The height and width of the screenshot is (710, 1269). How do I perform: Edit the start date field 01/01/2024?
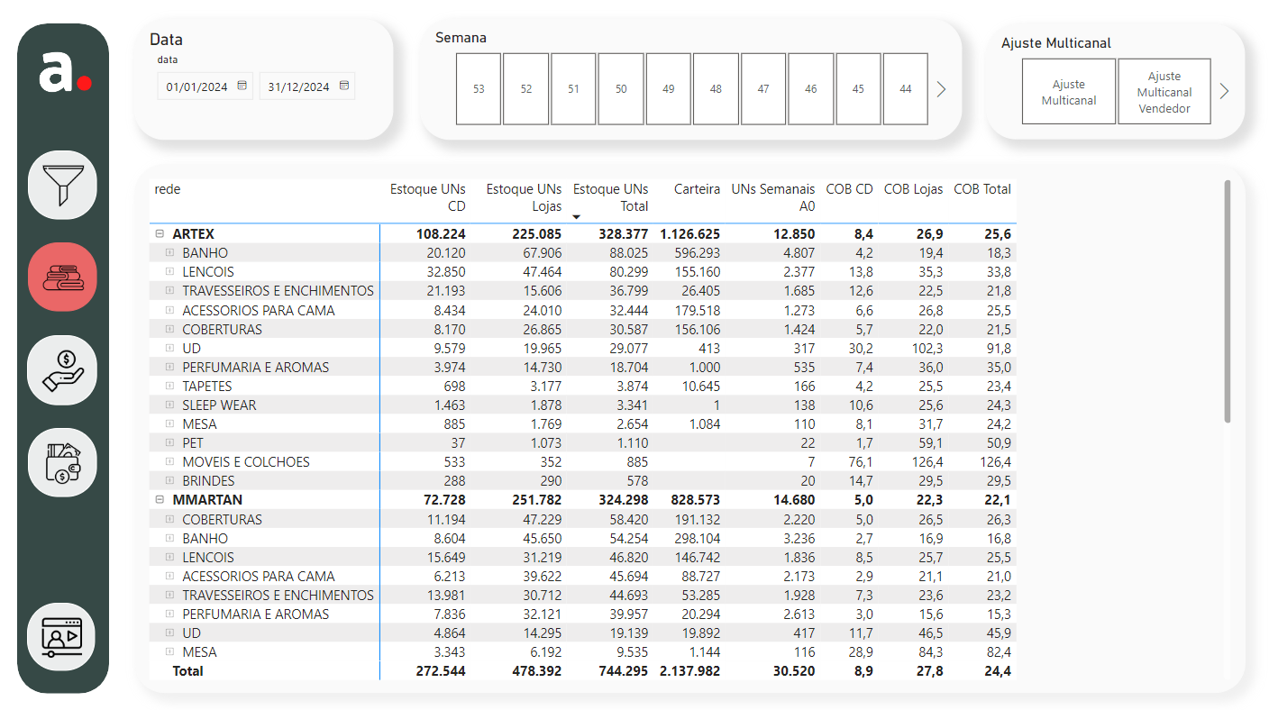click(197, 87)
